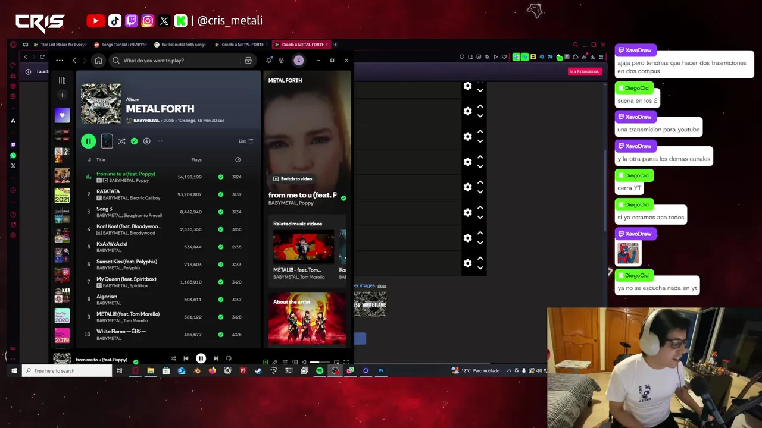Add the page to bookmarks with the heart icon
The width and height of the screenshot is (762, 428).
pos(504,56)
